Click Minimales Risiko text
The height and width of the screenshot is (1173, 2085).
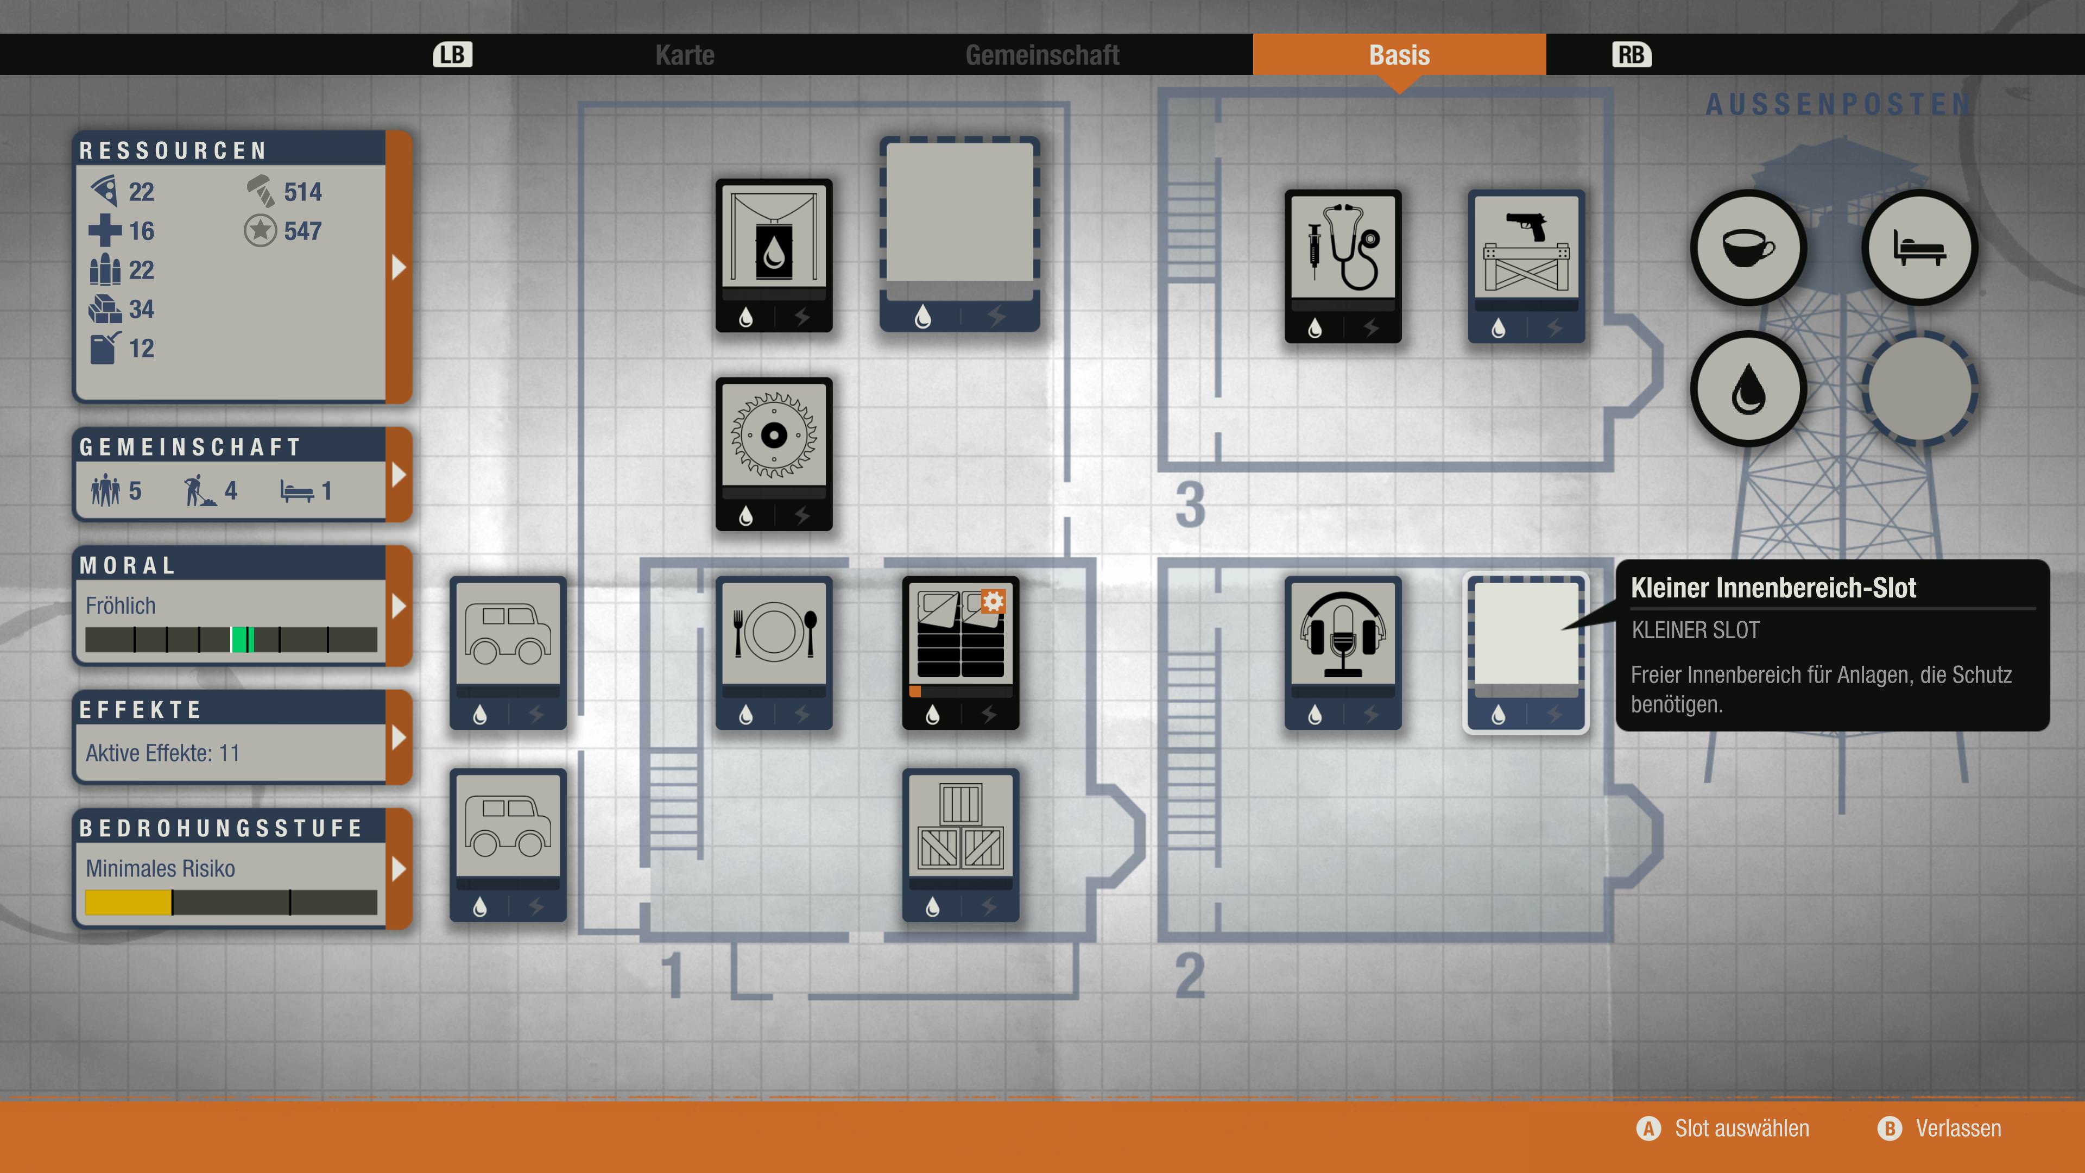(160, 869)
